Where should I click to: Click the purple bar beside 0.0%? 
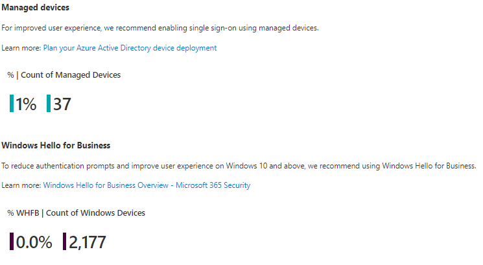[12, 242]
